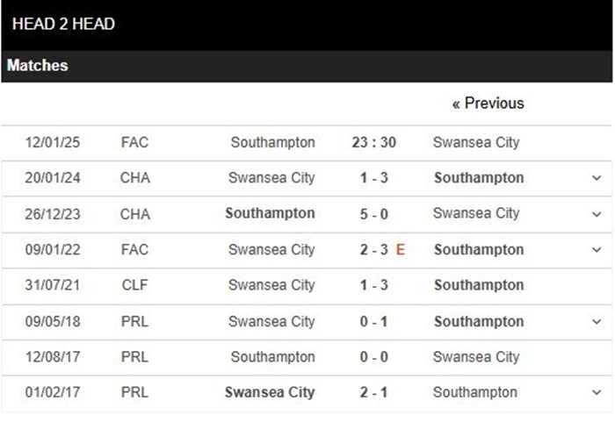Click Swansea City in the 31/07/21 row
The height and width of the screenshot is (422, 615).
click(x=271, y=285)
